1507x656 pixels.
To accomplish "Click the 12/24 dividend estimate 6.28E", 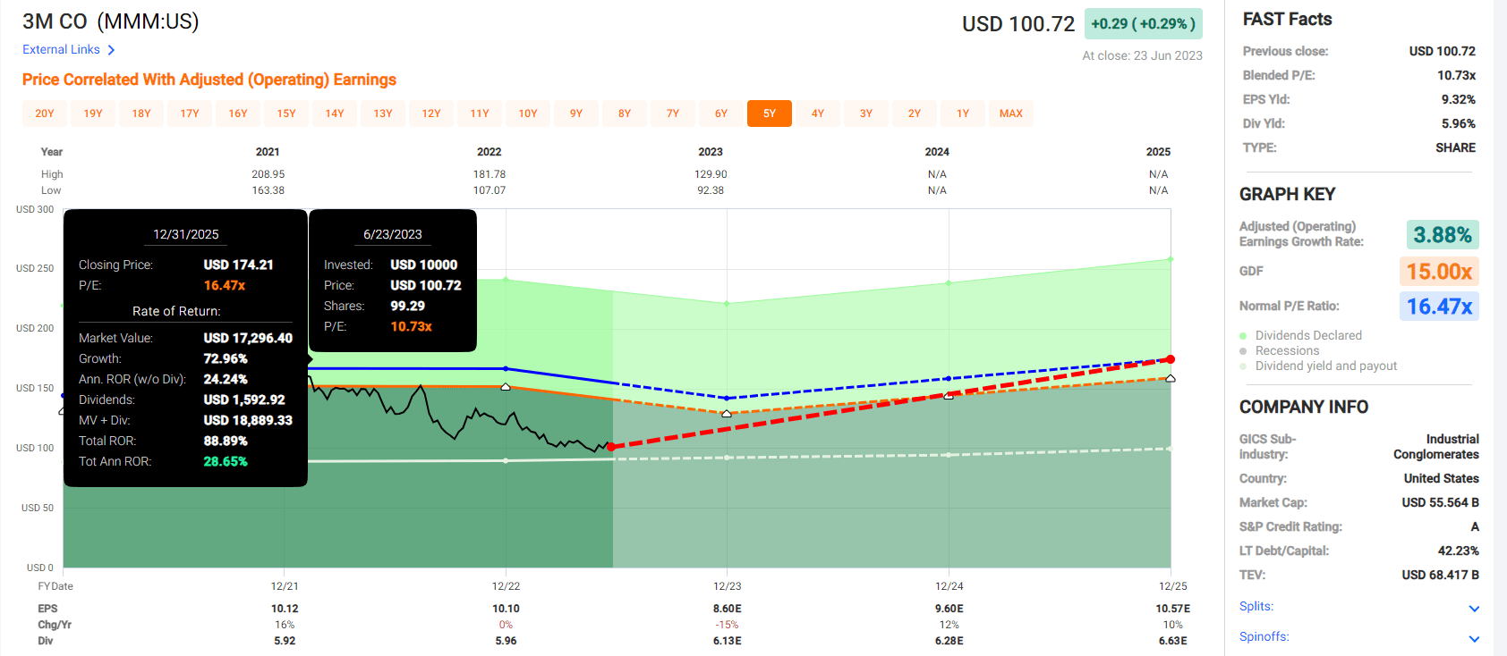I will [949, 641].
